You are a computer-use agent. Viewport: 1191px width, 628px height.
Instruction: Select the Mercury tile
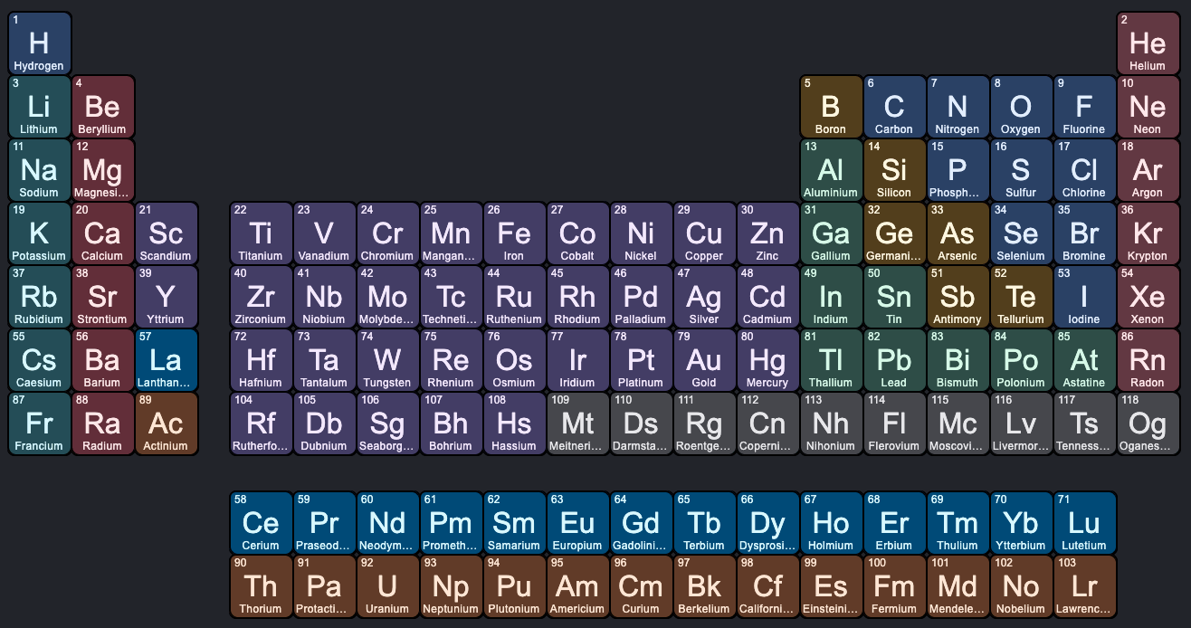tap(767, 360)
